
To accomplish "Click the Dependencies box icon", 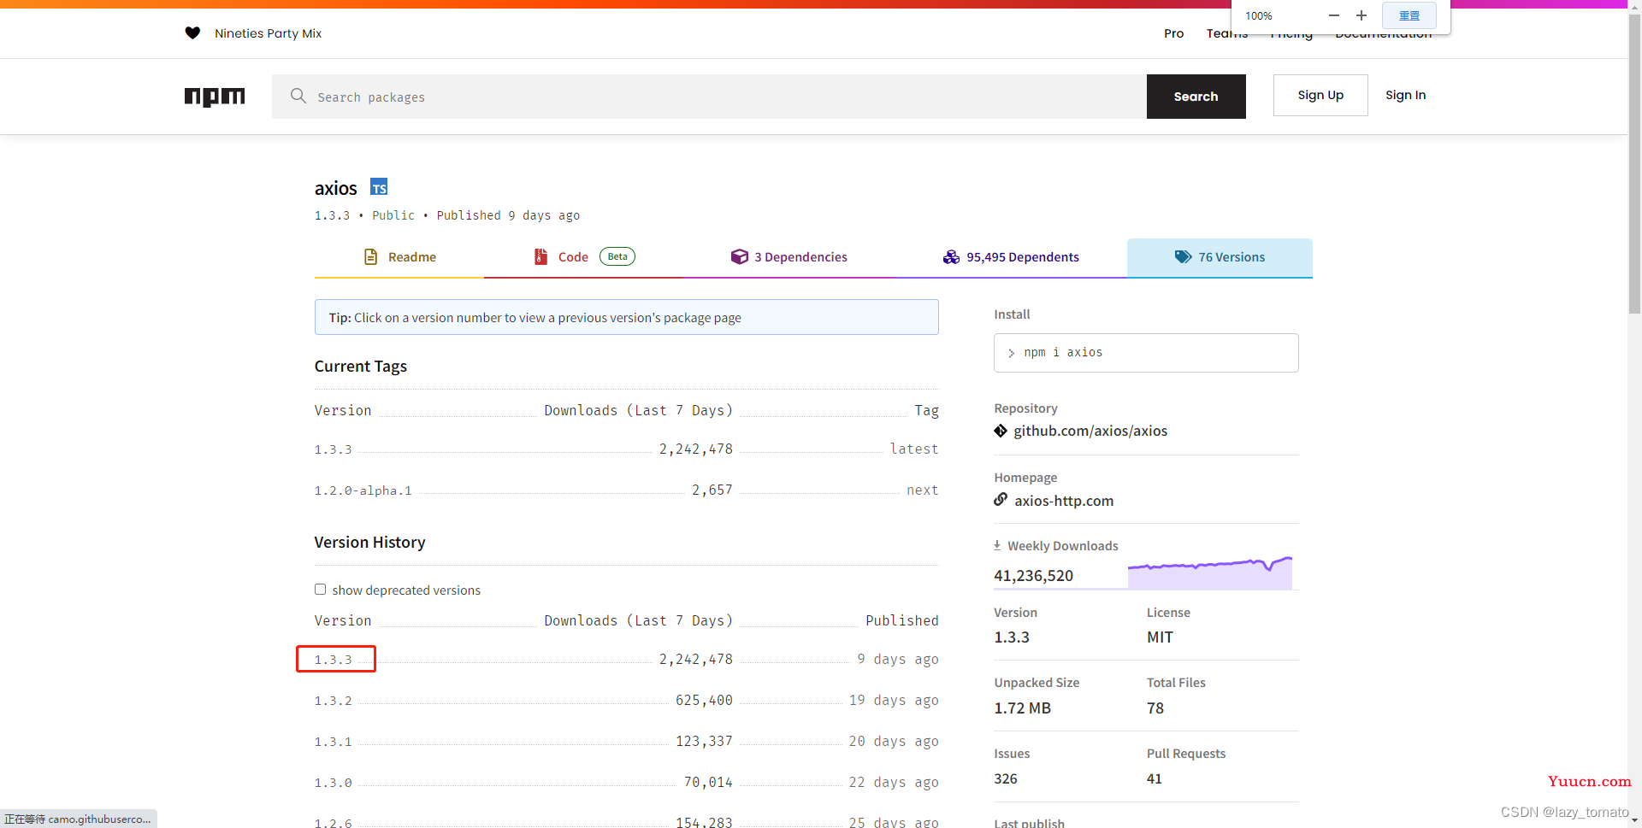I will pos(739,256).
